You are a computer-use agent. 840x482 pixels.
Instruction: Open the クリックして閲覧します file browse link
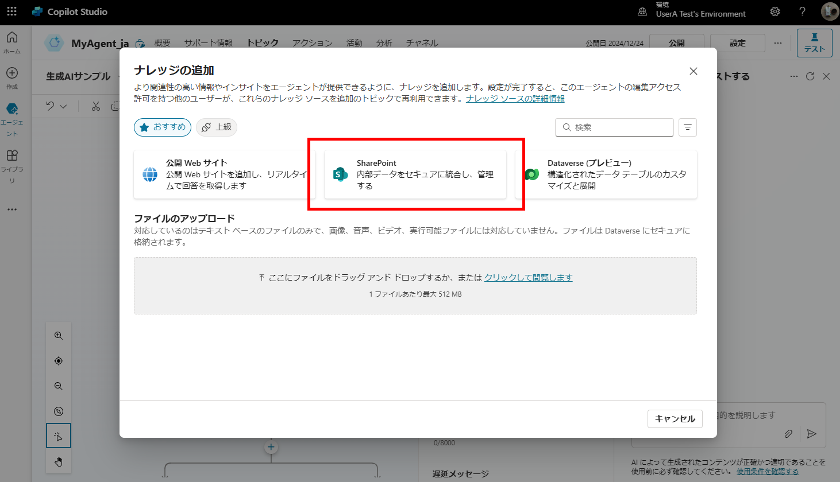[x=528, y=278]
